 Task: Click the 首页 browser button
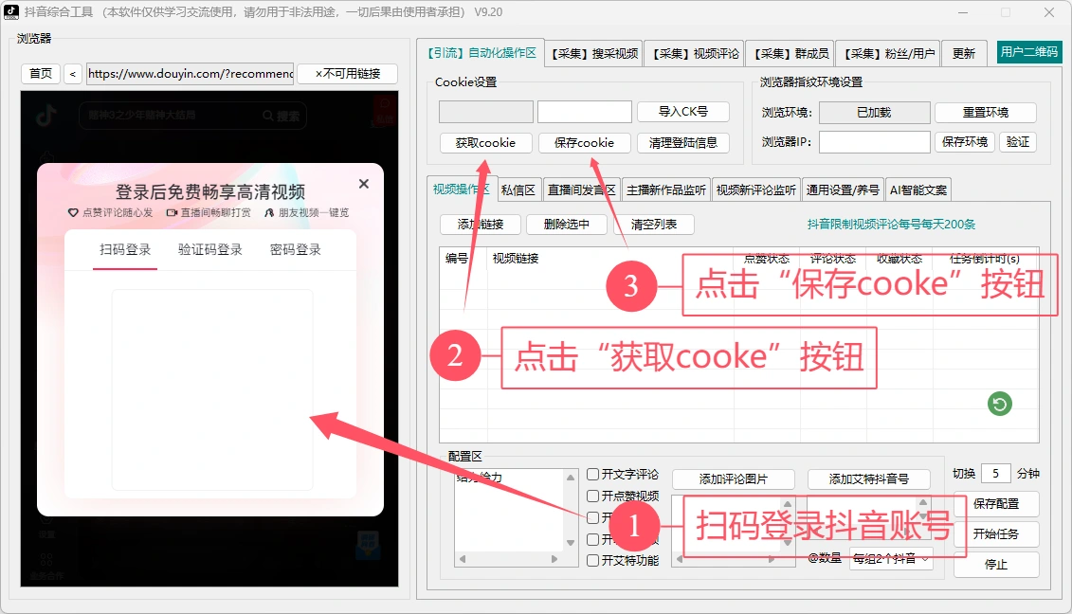tap(41, 73)
